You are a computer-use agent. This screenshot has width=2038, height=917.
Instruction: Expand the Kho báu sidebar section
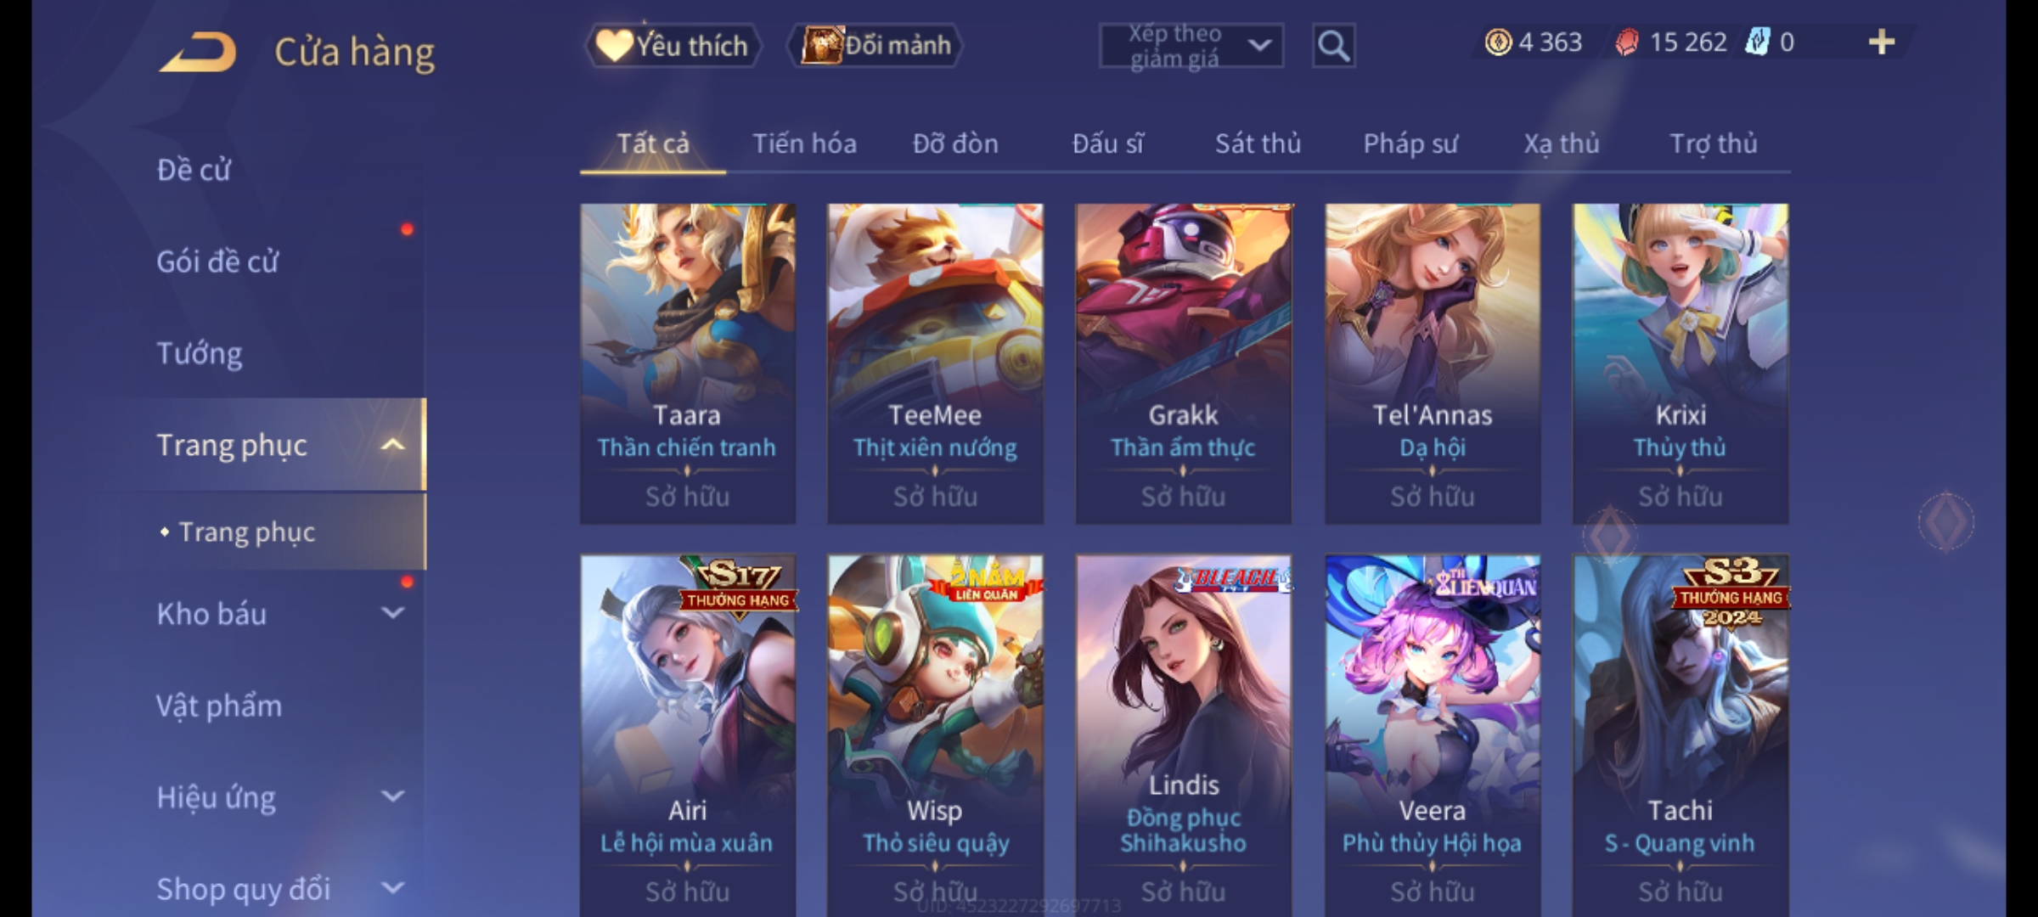tap(392, 613)
